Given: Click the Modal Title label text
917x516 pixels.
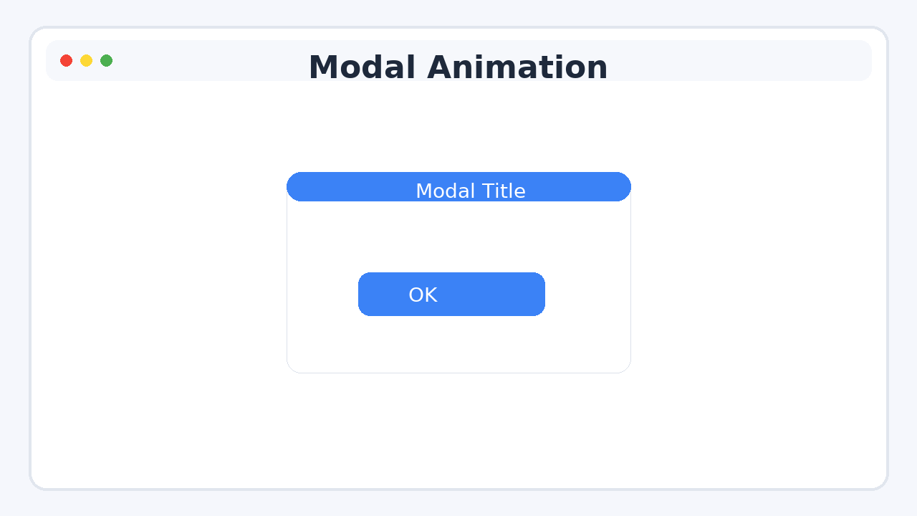Looking at the screenshot, I should [471, 191].
